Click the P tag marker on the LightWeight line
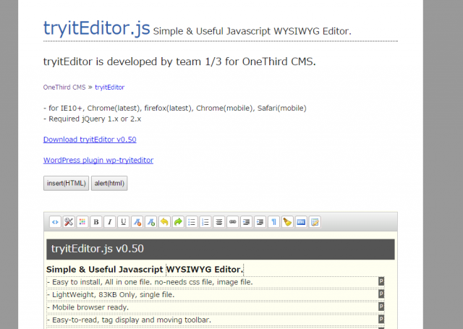 tap(381, 294)
